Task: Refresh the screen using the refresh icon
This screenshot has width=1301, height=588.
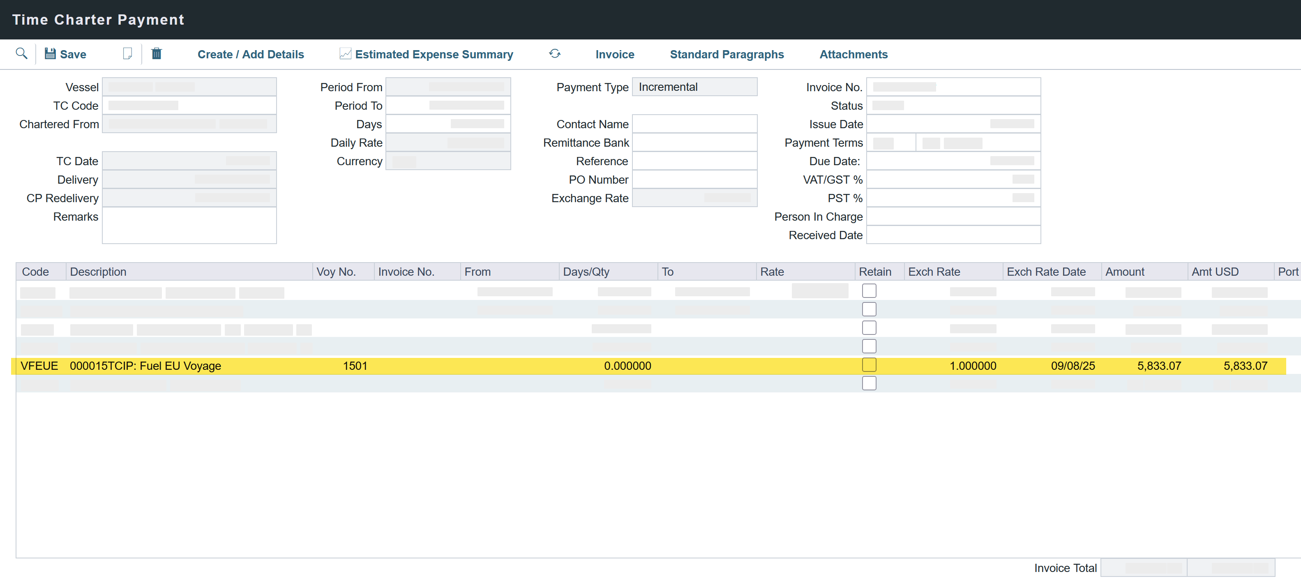Action: click(x=554, y=53)
